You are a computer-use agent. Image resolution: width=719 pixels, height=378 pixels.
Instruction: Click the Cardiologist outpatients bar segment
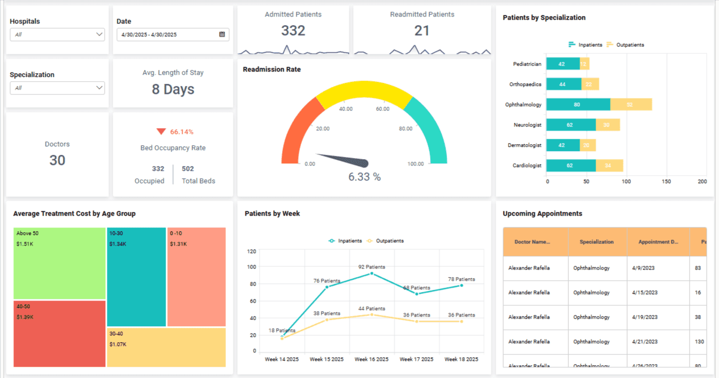click(x=609, y=166)
